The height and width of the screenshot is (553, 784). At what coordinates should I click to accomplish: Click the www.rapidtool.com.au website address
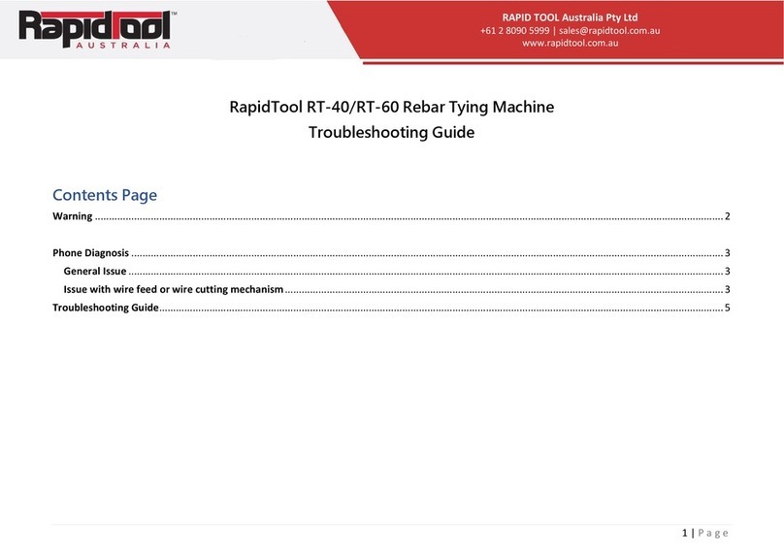click(570, 43)
